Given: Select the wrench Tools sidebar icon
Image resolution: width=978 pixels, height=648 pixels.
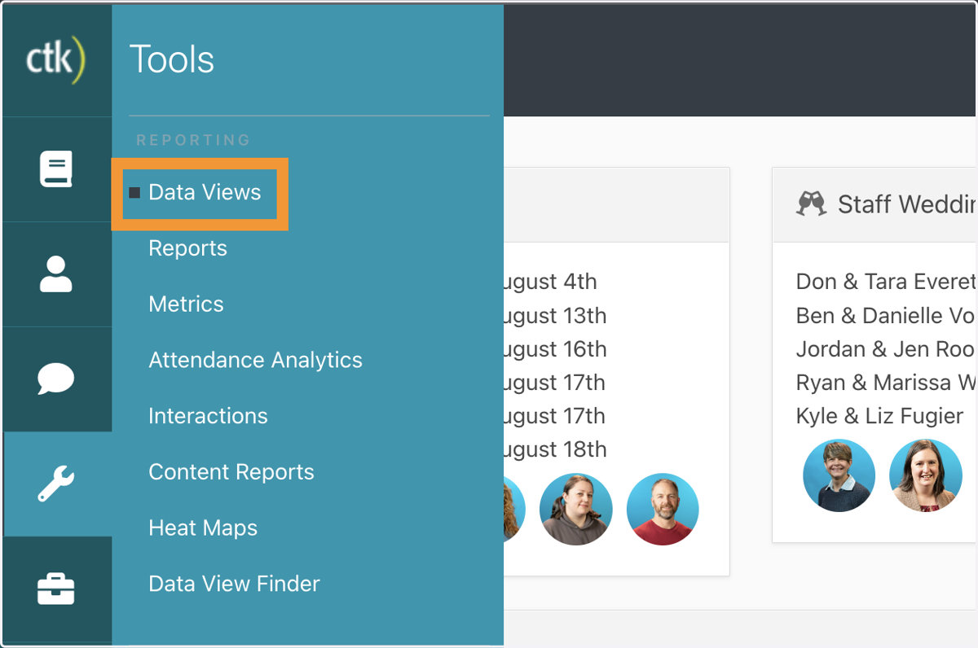Looking at the screenshot, I should point(56,484).
